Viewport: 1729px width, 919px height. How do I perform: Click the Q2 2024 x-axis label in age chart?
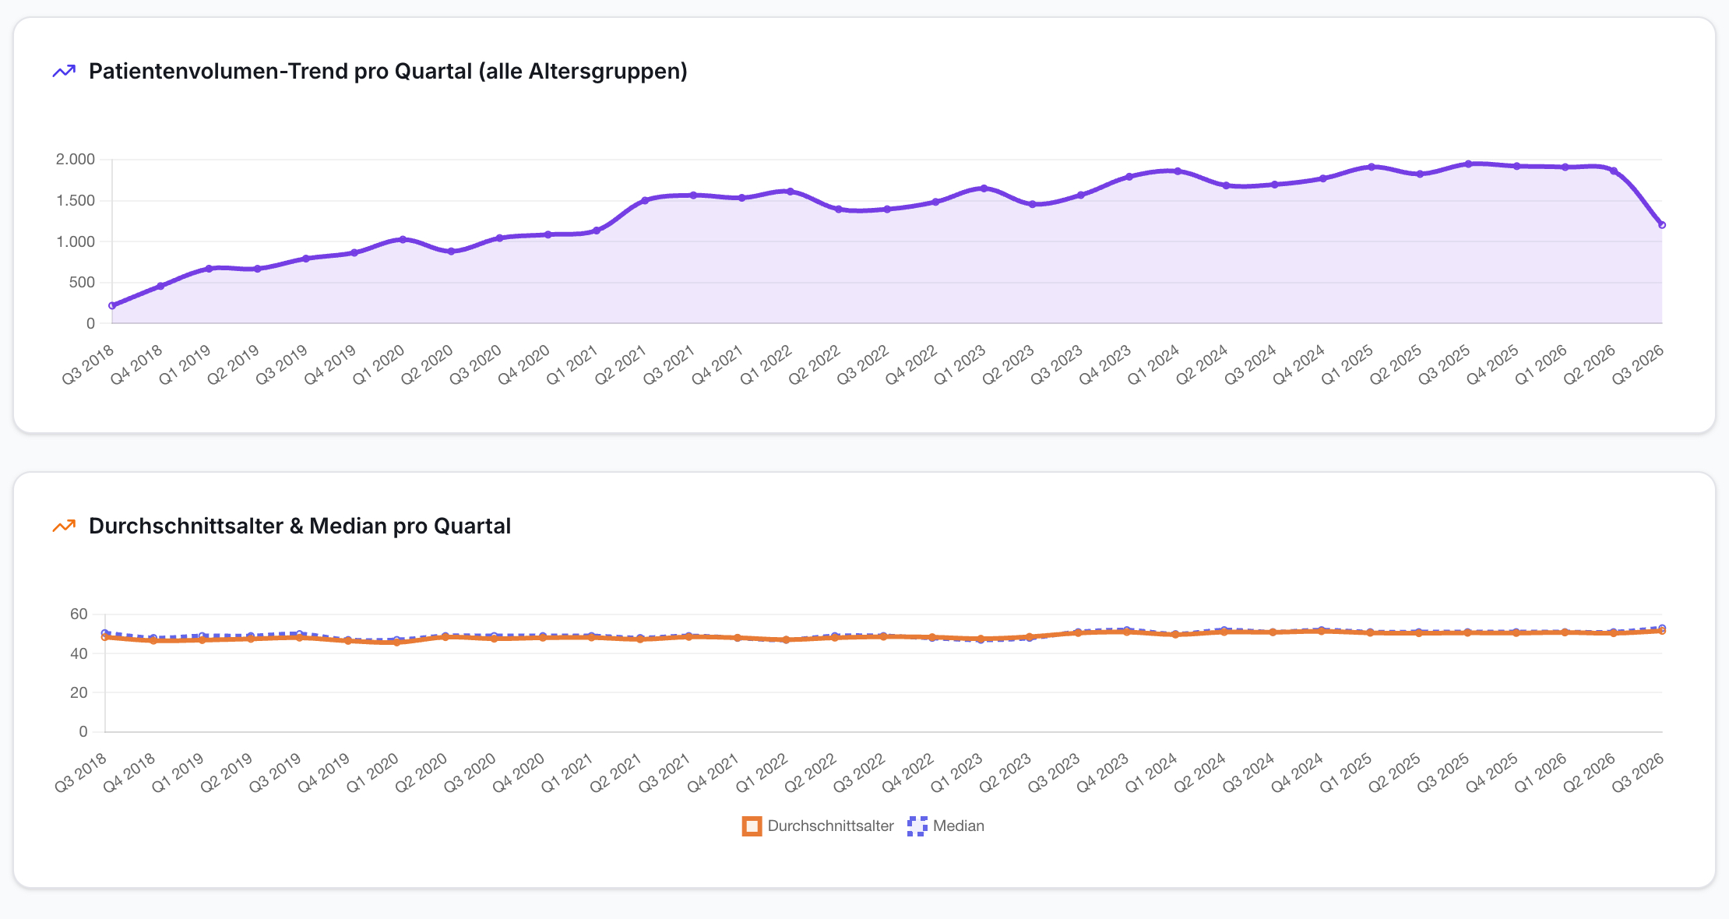pyautogui.click(x=1199, y=773)
